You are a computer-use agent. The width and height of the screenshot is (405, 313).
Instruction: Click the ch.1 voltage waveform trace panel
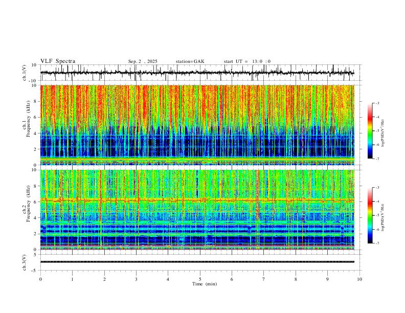pos(197,73)
